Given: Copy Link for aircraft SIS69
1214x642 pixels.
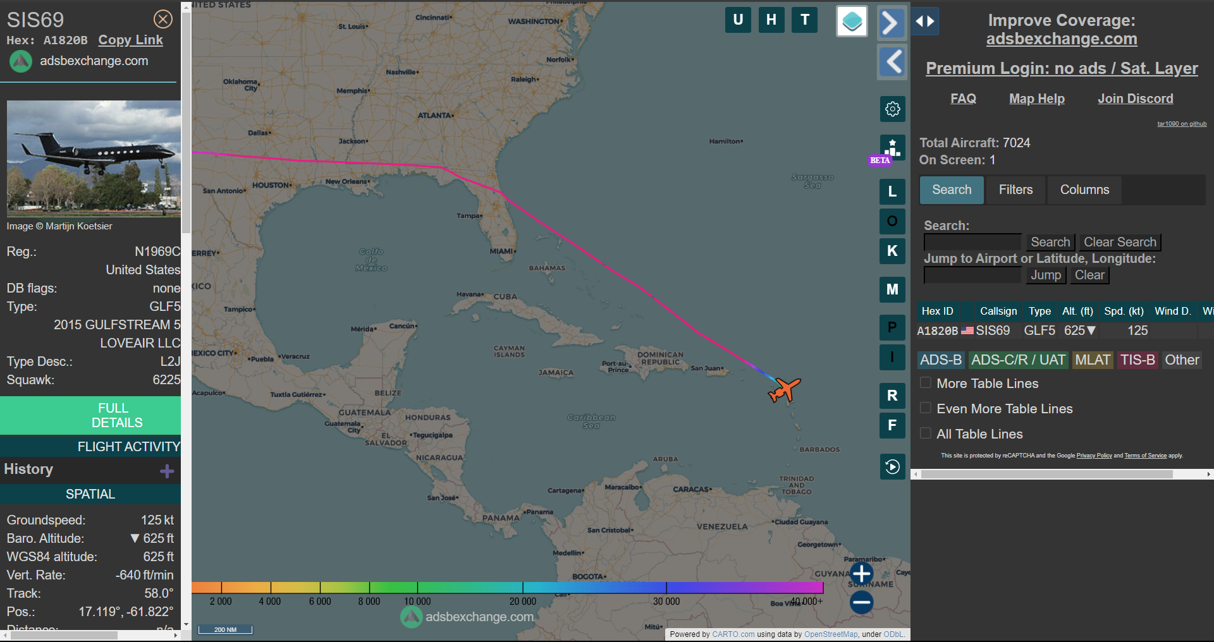Looking at the screenshot, I should click(130, 40).
